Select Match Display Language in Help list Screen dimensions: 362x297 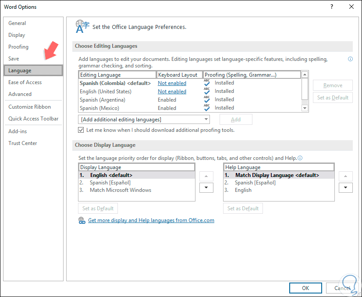[279, 175]
